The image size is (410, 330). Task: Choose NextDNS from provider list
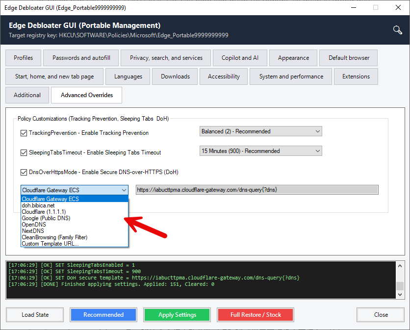[75, 231]
